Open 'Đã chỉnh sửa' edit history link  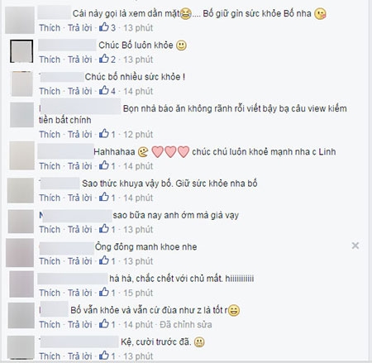186,324
